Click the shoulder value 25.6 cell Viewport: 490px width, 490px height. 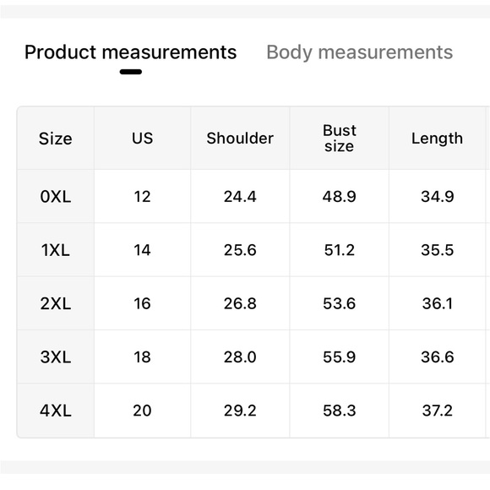coord(240,250)
